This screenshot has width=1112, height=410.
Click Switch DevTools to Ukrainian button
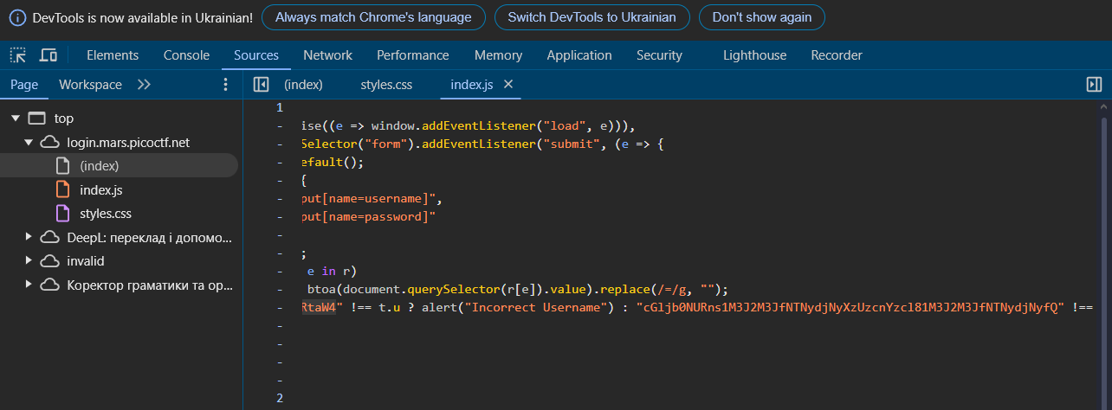click(x=592, y=17)
